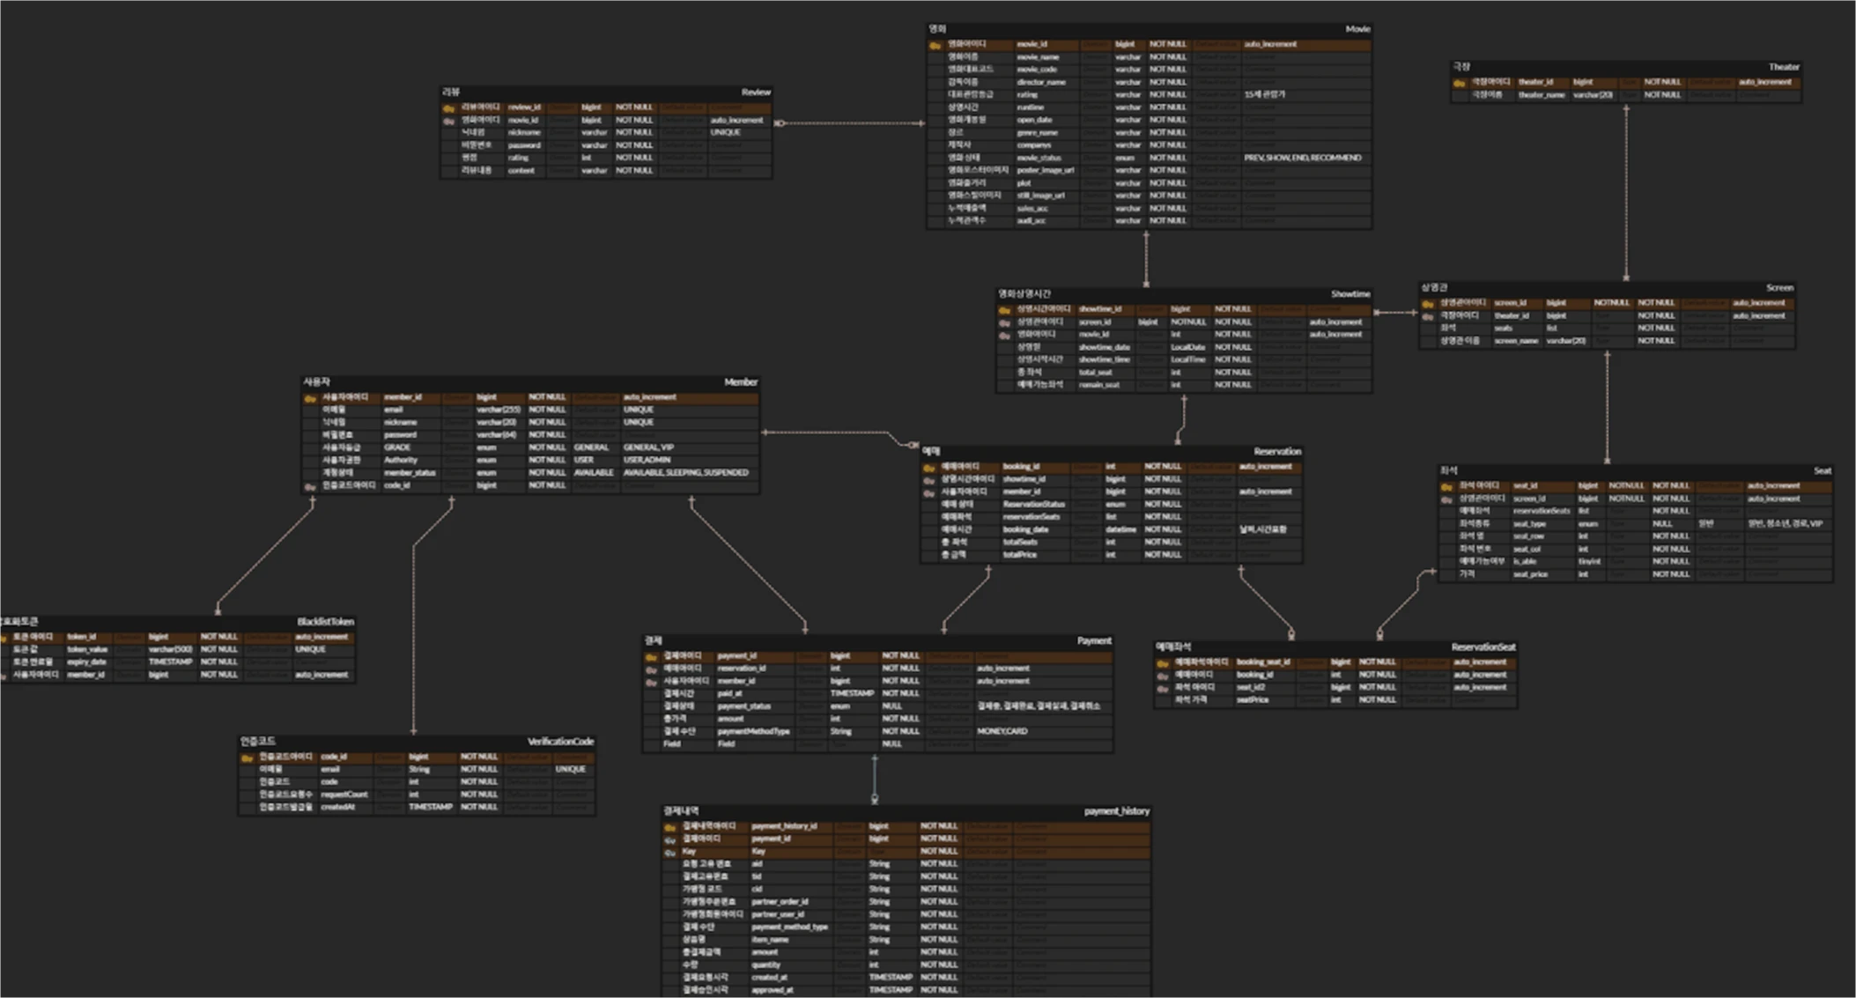Click foreign key icon beside theater_id in Screen
This screenshot has width=1856, height=998.
1428,316
